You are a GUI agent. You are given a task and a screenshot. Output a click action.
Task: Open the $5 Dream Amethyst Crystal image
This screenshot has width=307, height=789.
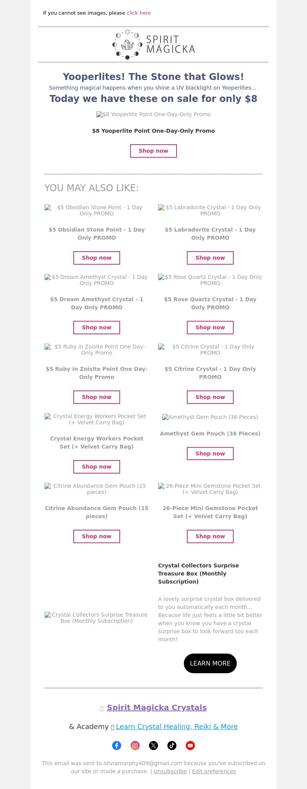(x=97, y=280)
